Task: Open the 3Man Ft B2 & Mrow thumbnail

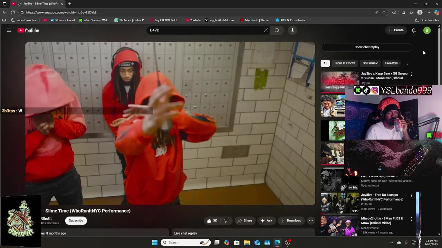Action: point(340,227)
